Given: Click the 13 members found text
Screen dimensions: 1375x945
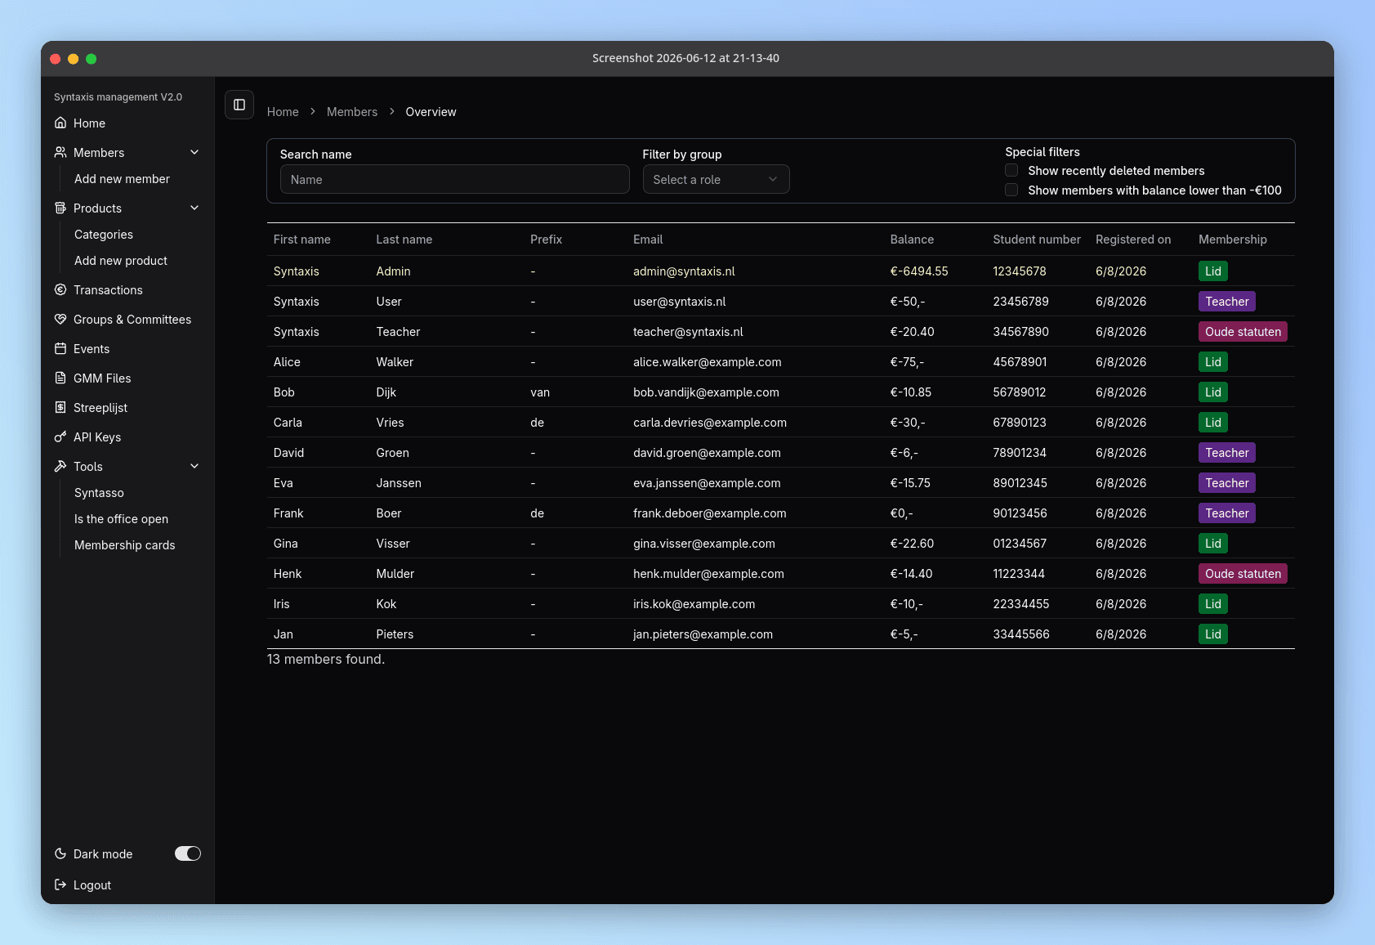Looking at the screenshot, I should coord(326,659).
